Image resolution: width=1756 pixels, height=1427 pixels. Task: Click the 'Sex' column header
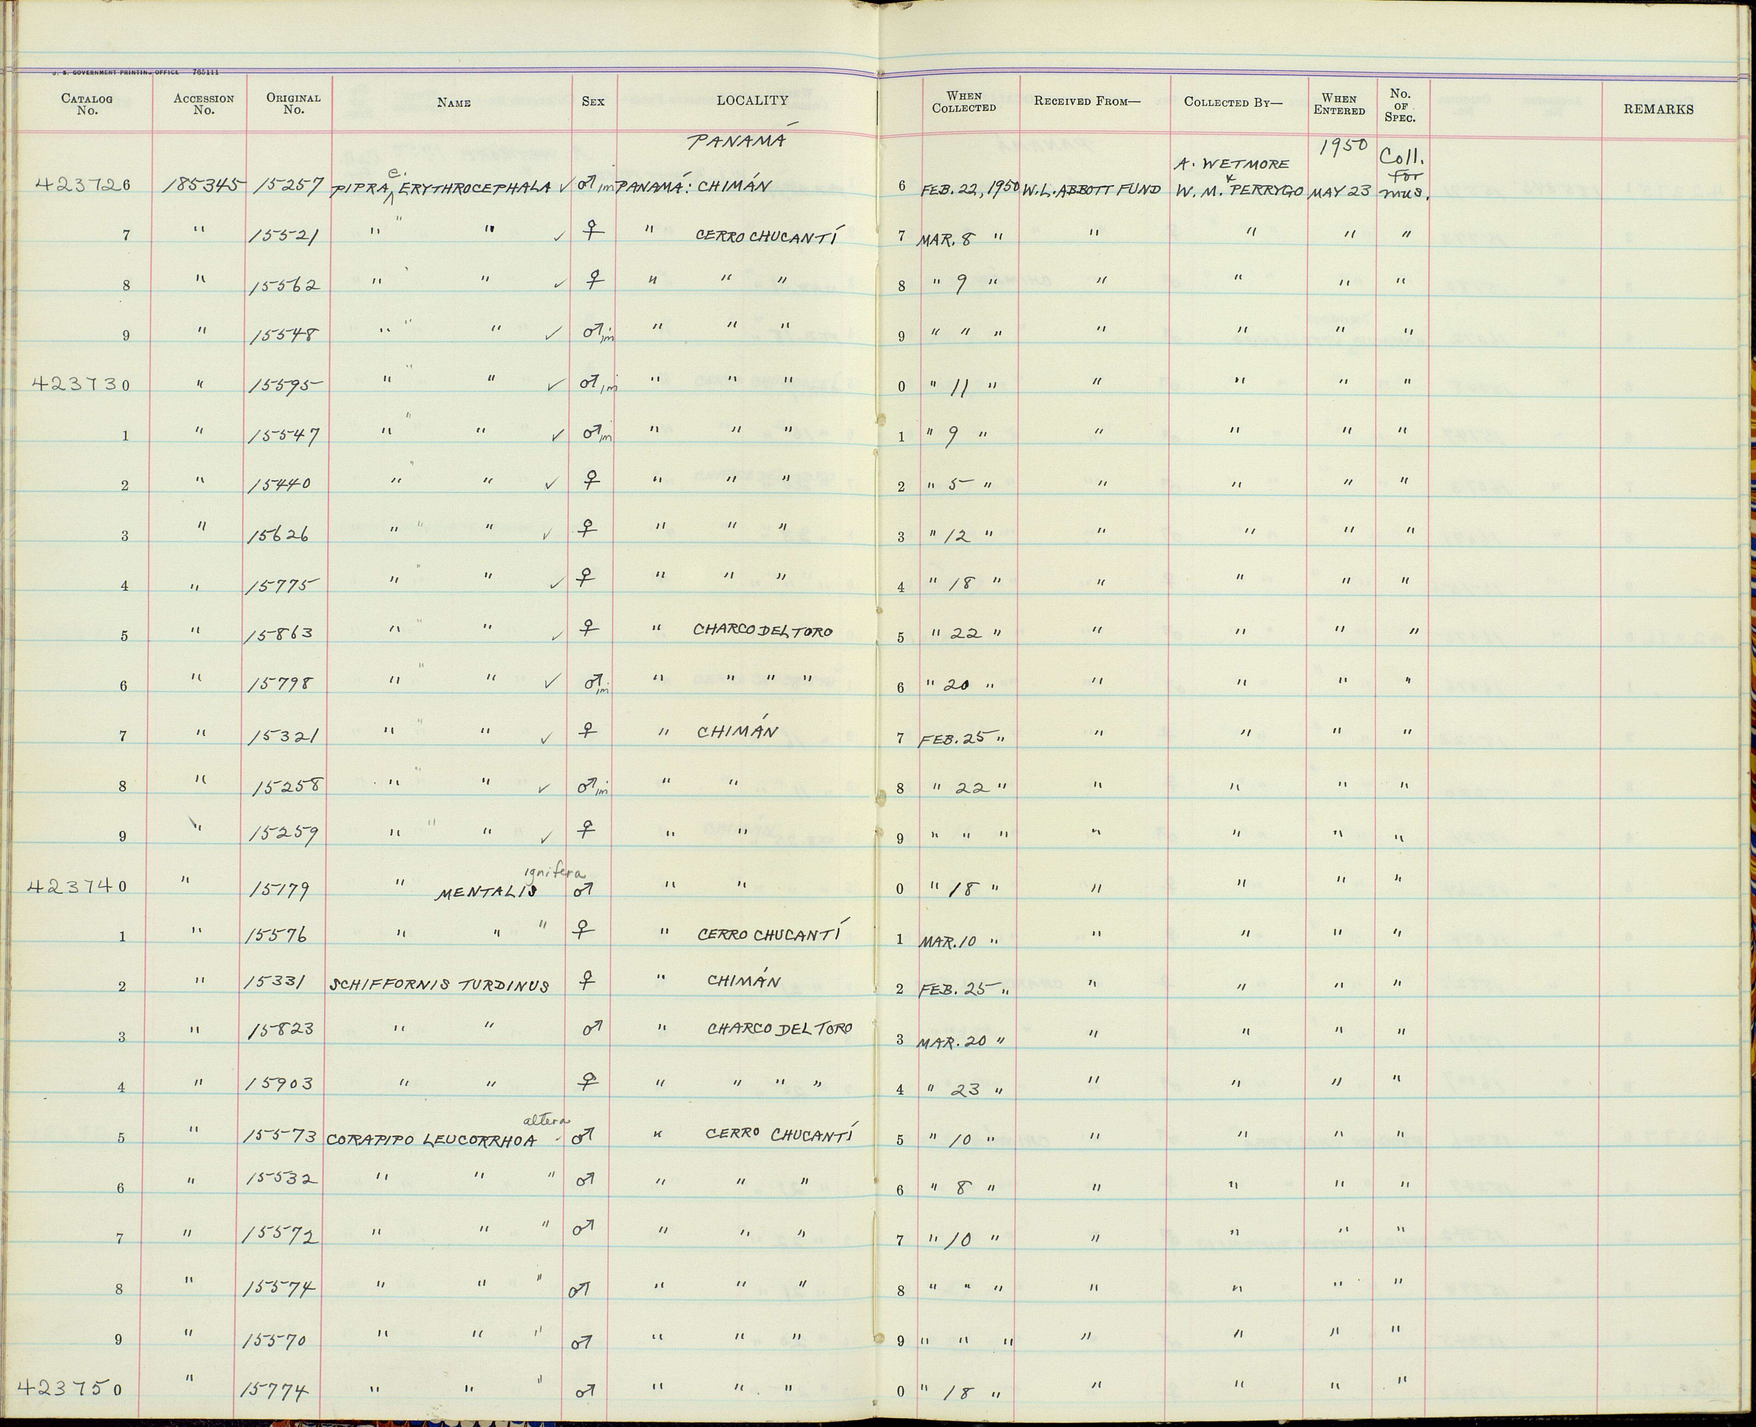[593, 102]
